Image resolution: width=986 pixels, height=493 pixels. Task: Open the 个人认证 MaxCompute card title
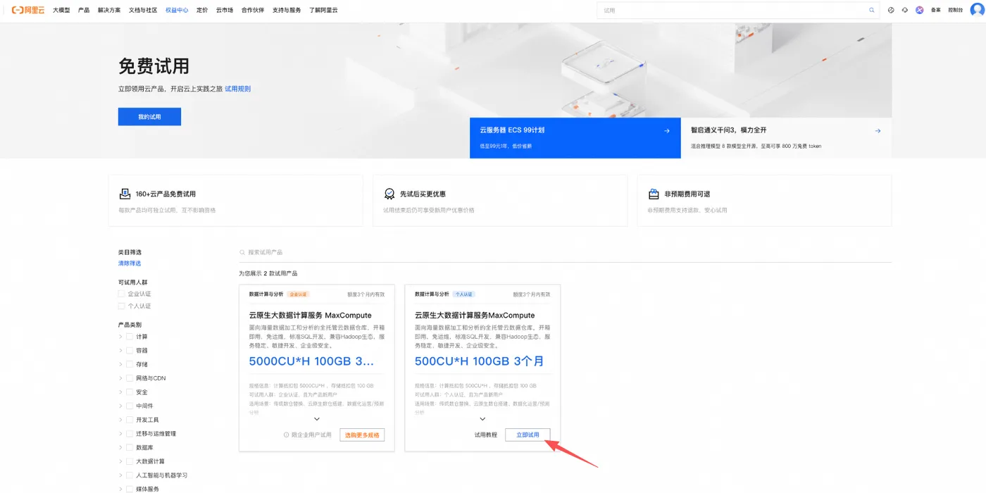pyautogui.click(x=475, y=316)
